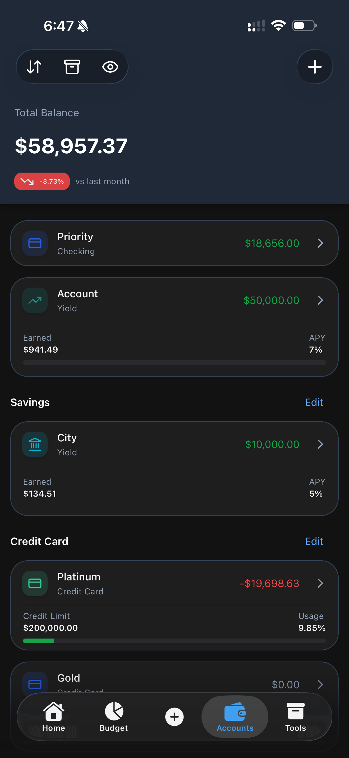Tap the center add transaction plus button
Image resolution: width=349 pixels, height=758 pixels.
[174, 717]
